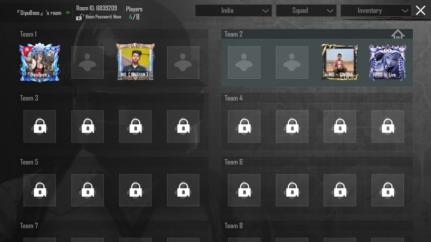The height and width of the screenshot is (242, 431).
Task: Click the Team 8 header label
Action: pyautogui.click(x=233, y=226)
